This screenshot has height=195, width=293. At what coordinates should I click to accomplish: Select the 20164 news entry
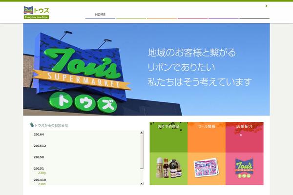pos(39,135)
